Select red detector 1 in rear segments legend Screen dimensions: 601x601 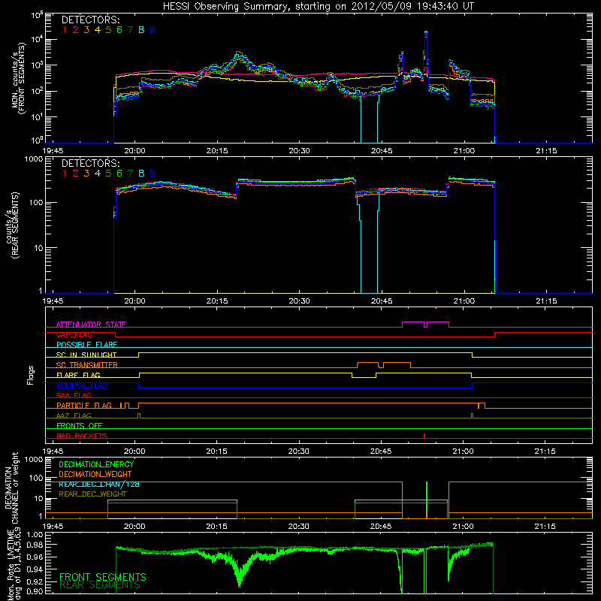[x=65, y=174]
